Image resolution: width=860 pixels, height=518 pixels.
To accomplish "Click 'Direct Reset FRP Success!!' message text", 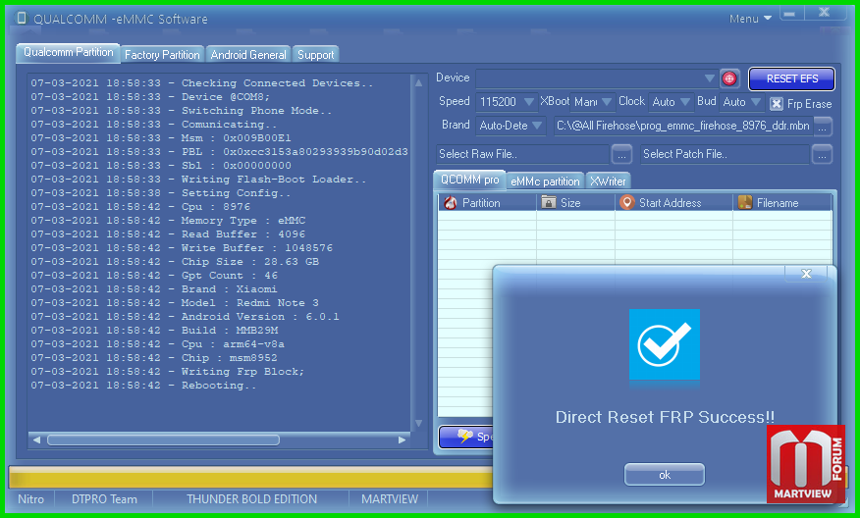I will (x=665, y=417).
